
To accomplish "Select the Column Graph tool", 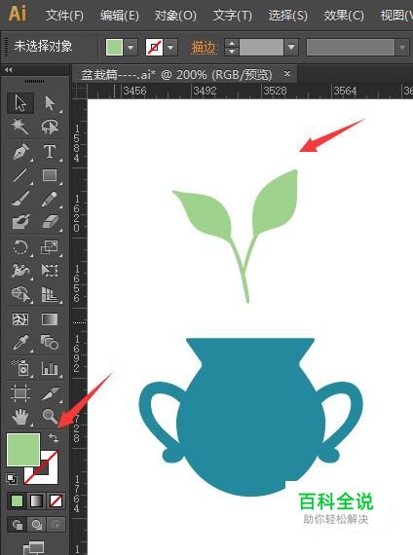I will tap(50, 368).
